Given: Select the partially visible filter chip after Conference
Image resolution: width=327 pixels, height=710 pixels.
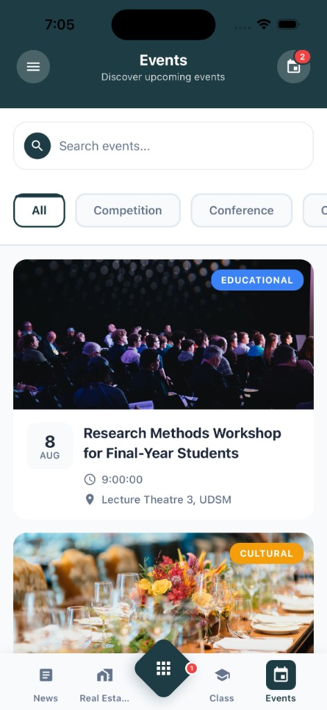Looking at the screenshot, I should coord(315,211).
